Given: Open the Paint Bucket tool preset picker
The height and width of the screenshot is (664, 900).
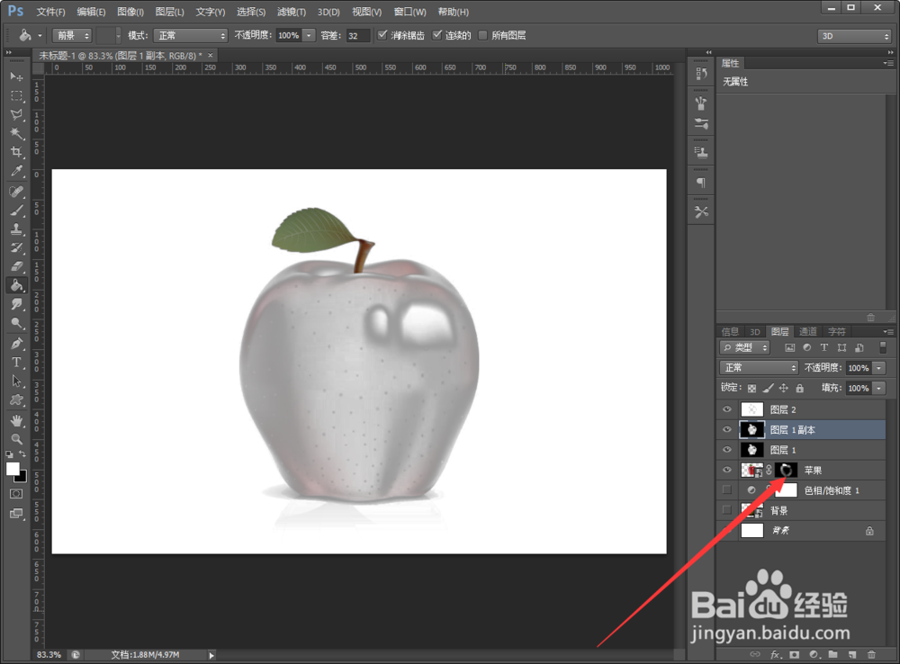Looking at the screenshot, I should [30, 36].
